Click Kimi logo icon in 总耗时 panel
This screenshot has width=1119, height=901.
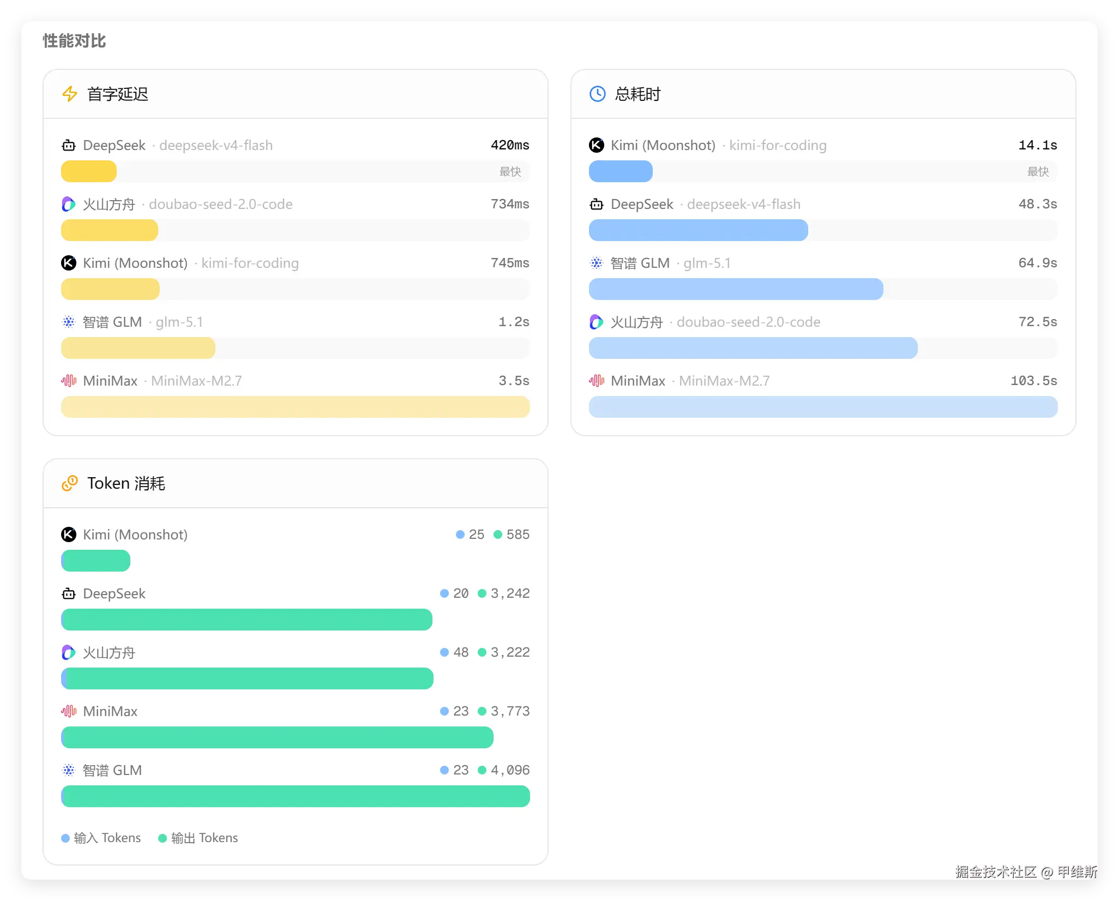(x=597, y=145)
